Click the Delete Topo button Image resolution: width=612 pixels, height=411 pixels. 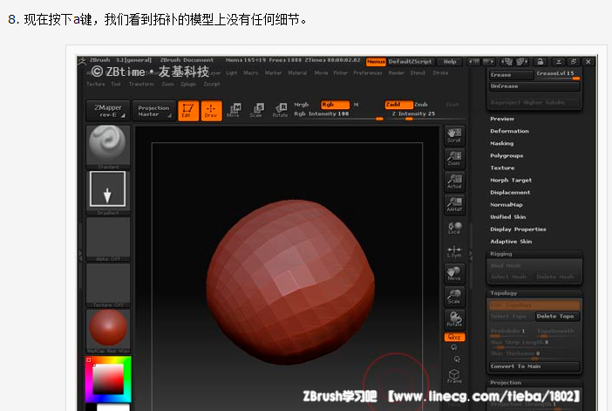coord(555,317)
